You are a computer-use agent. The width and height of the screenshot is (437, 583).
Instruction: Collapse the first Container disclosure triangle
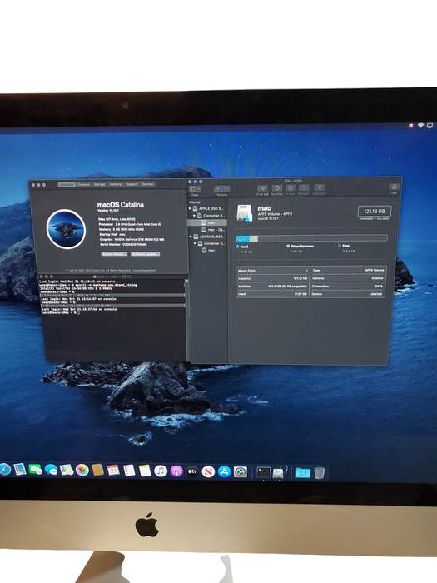pyautogui.click(x=194, y=216)
